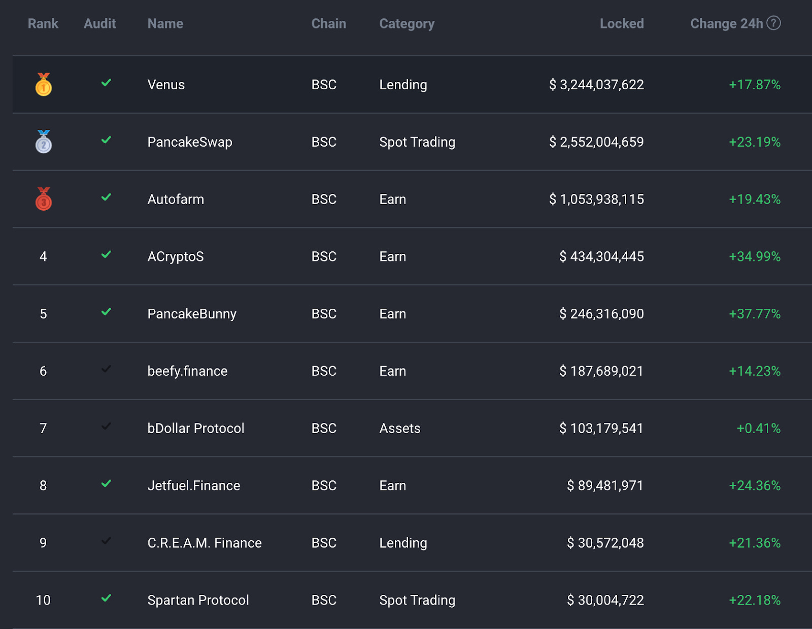Sort by the Category column header
Screen dimensions: 812x629
[407, 24]
